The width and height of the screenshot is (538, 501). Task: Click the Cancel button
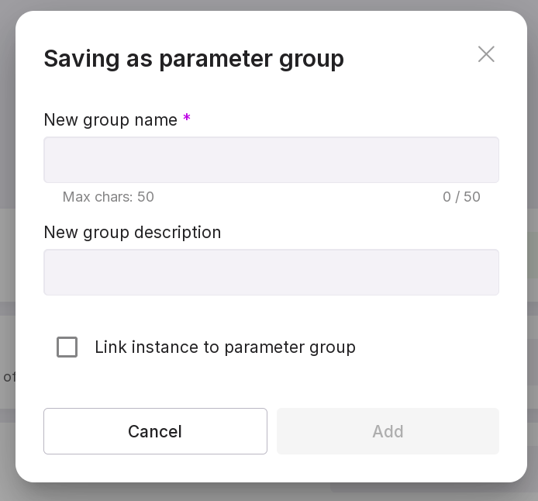tap(155, 431)
